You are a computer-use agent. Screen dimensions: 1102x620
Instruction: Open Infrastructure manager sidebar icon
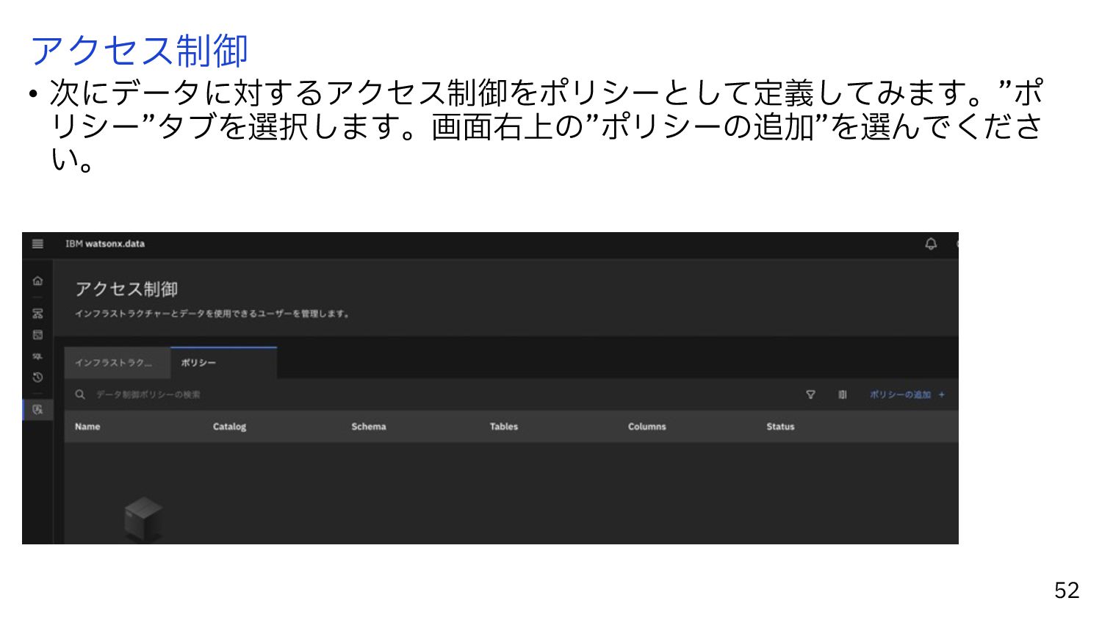tap(37, 314)
